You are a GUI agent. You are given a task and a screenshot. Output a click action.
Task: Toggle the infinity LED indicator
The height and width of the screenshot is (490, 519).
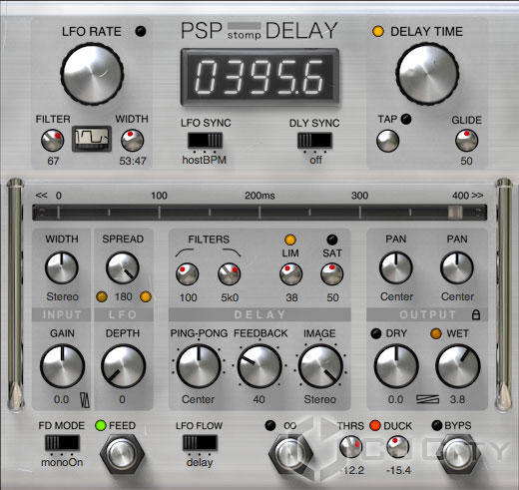(x=270, y=425)
